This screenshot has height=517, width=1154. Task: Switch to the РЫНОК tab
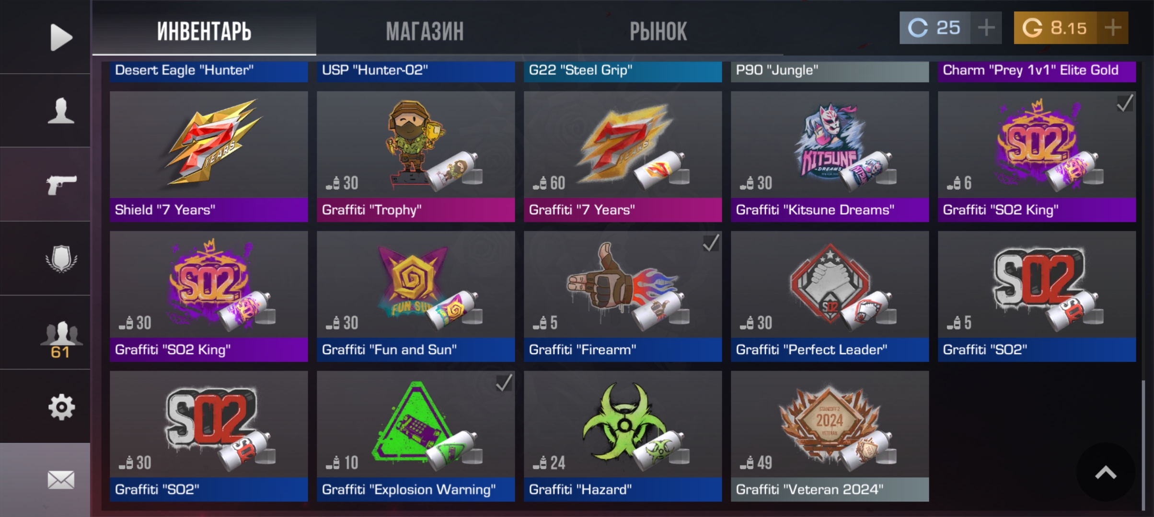click(x=658, y=31)
